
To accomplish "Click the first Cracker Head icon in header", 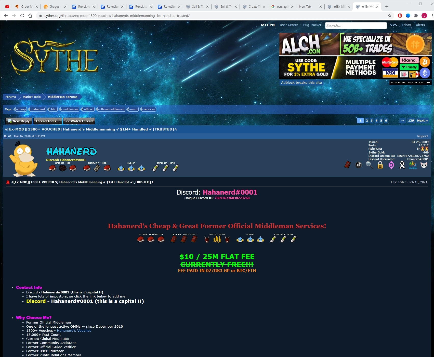I will click(155, 168).
